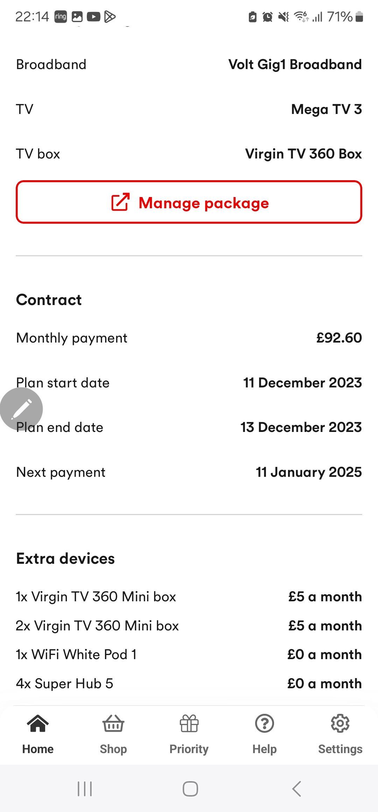The height and width of the screenshot is (812, 378).
Task: Tap the recent apps navigation button
Action: point(85,789)
